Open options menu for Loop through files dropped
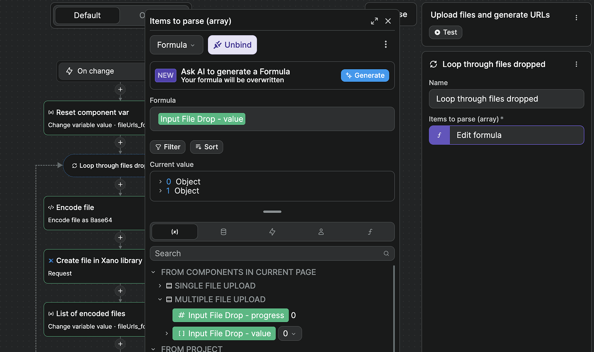 pos(576,65)
